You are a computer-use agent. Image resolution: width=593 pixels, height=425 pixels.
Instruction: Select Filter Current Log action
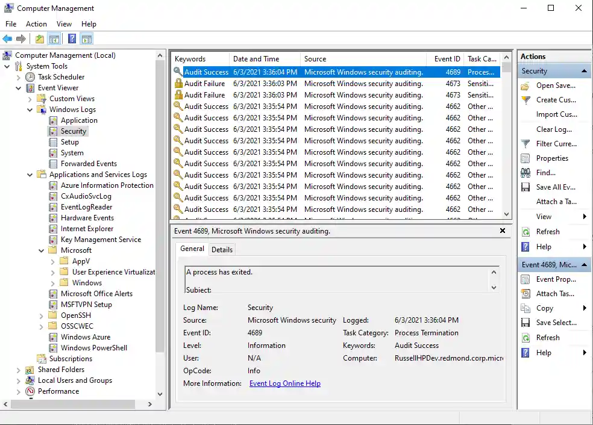[553, 143]
